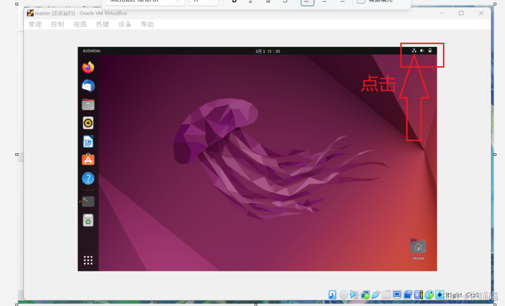Open the Home folder on desktop
This screenshot has height=306, width=505.
tap(418, 249)
